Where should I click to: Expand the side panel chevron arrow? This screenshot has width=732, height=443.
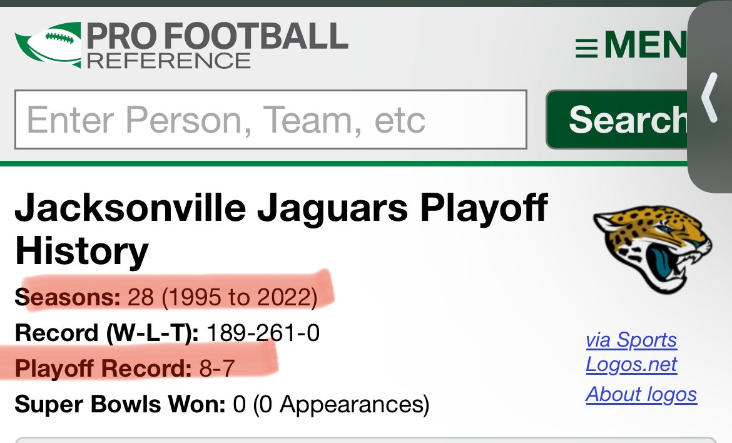(709, 98)
